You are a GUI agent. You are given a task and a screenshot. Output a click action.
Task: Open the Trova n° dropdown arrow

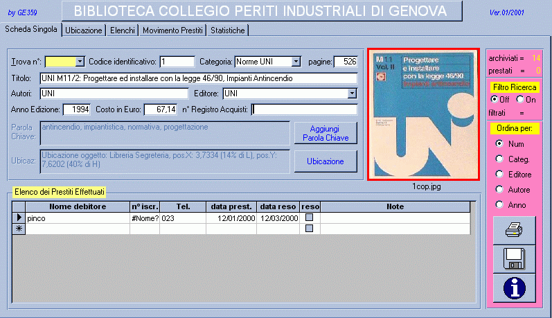(x=80, y=62)
